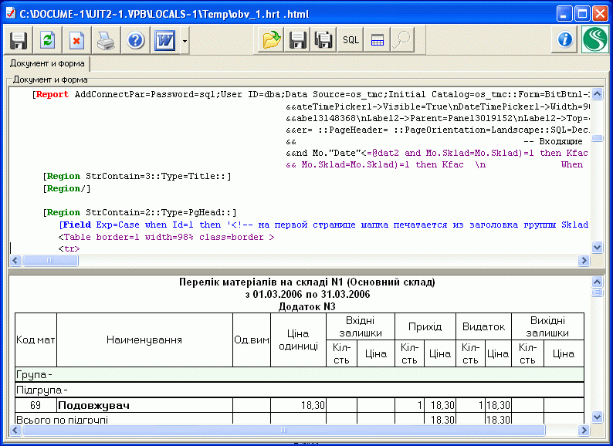Refresh the document with green arrows icon
This screenshot has width=613, height=446.
[47, 40]
